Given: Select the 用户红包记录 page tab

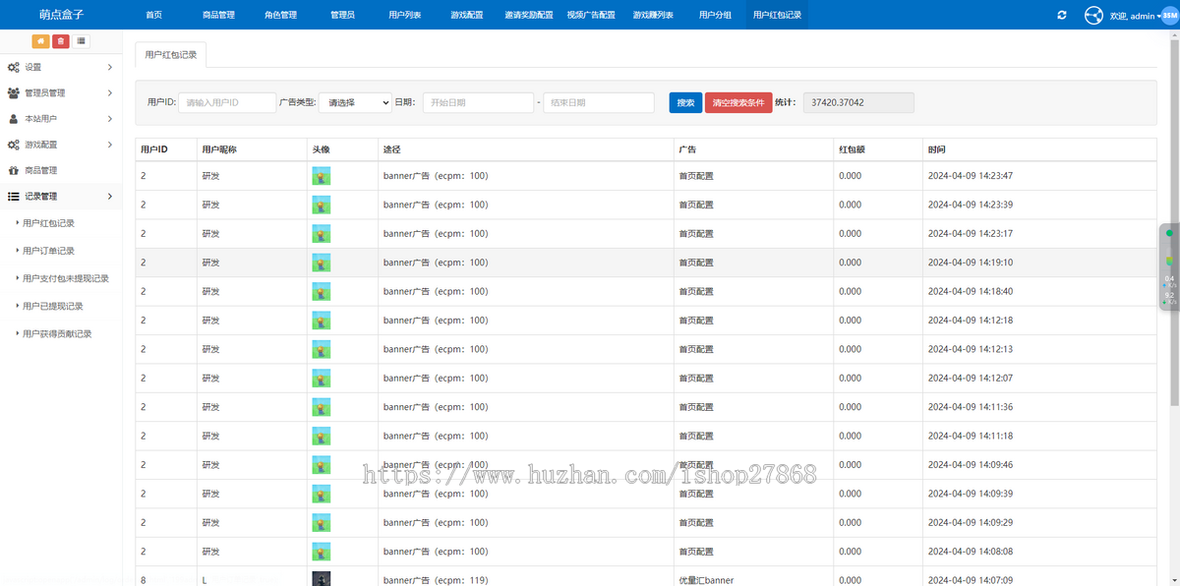Looking at the screenshot, I should point(171,55).
